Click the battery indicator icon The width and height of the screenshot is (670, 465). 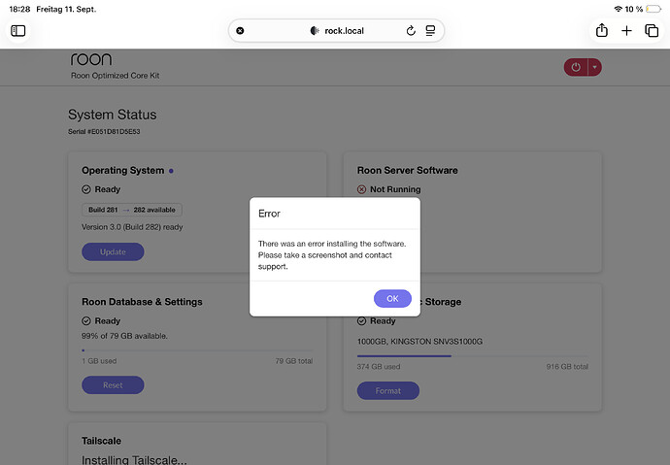tap(653, 9)
